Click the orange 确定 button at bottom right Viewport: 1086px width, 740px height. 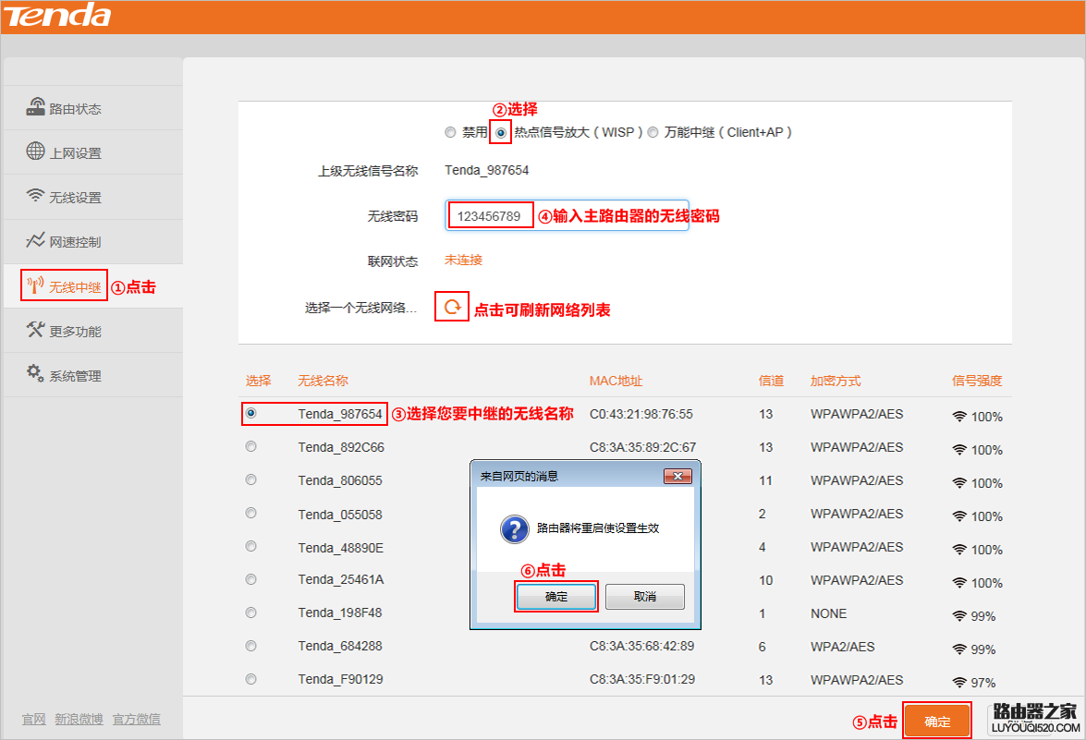(936, 722)
